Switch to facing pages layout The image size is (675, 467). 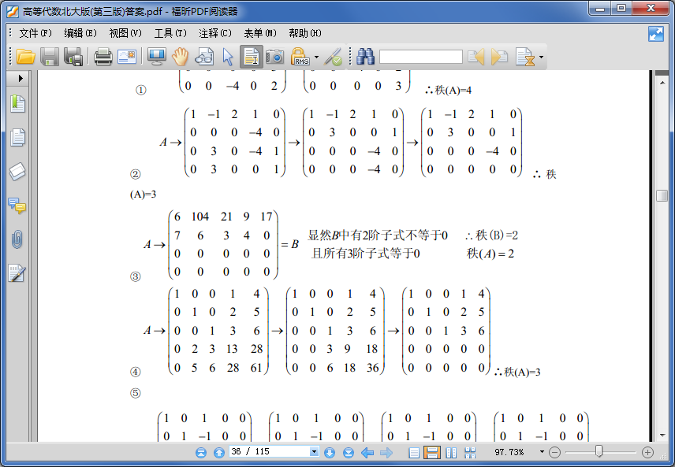451,452
